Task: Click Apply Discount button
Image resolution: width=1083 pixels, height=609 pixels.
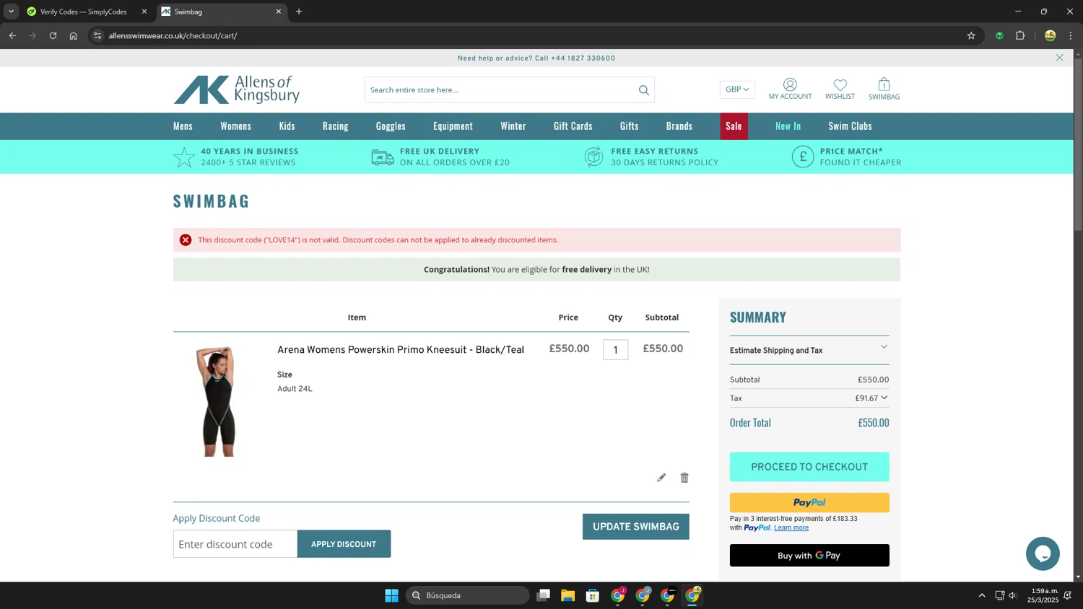Action: pyautogui.click(x=344, y=544)
